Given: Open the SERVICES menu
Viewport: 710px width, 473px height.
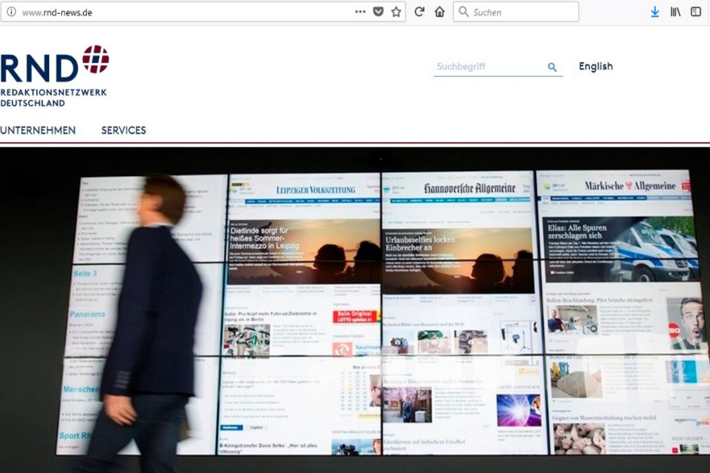Looking at the screenshot, I should click(x=123, y=130).
